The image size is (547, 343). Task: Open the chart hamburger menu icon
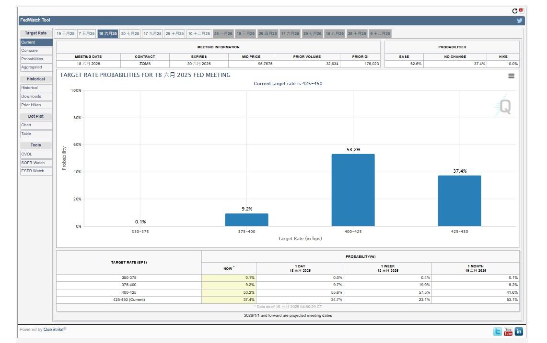511,76
